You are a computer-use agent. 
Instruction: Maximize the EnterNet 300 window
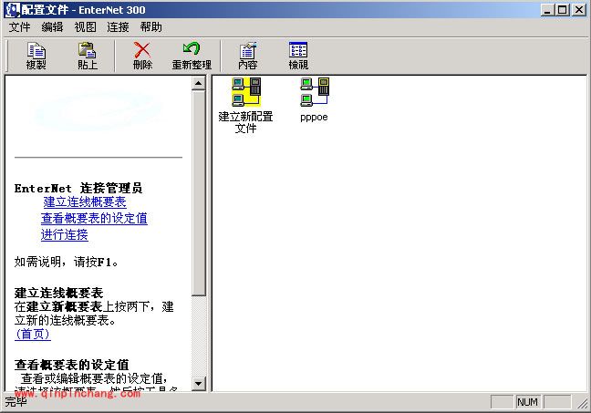[563, 10]
